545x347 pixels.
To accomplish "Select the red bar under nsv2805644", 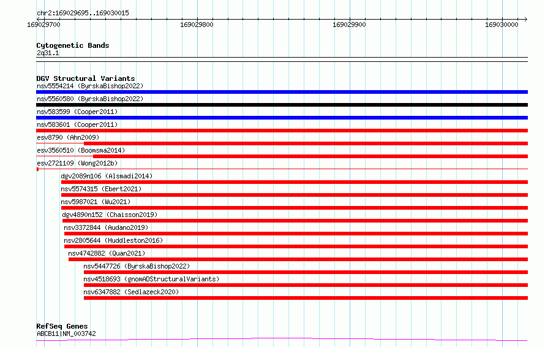I will [296, 246].
